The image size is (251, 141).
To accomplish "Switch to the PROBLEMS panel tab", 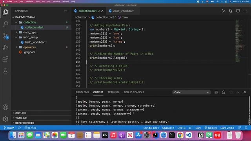I will click(82, 92).
